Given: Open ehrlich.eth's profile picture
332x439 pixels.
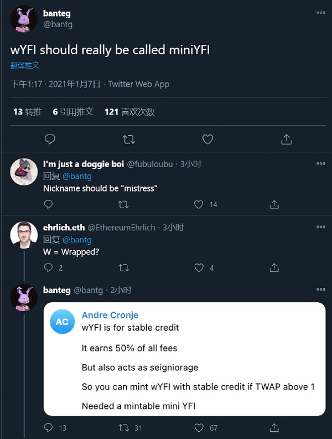Looking at the screenshot, I should click(x=24, y=235).
